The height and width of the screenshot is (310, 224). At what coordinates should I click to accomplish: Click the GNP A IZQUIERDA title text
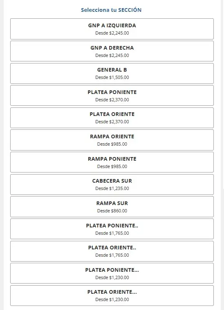pos(112,26)
